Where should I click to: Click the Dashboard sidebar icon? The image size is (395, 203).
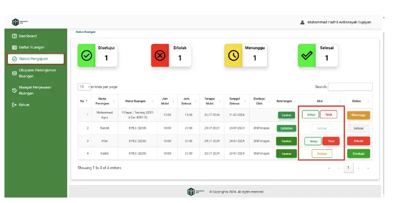pos(14,36)
